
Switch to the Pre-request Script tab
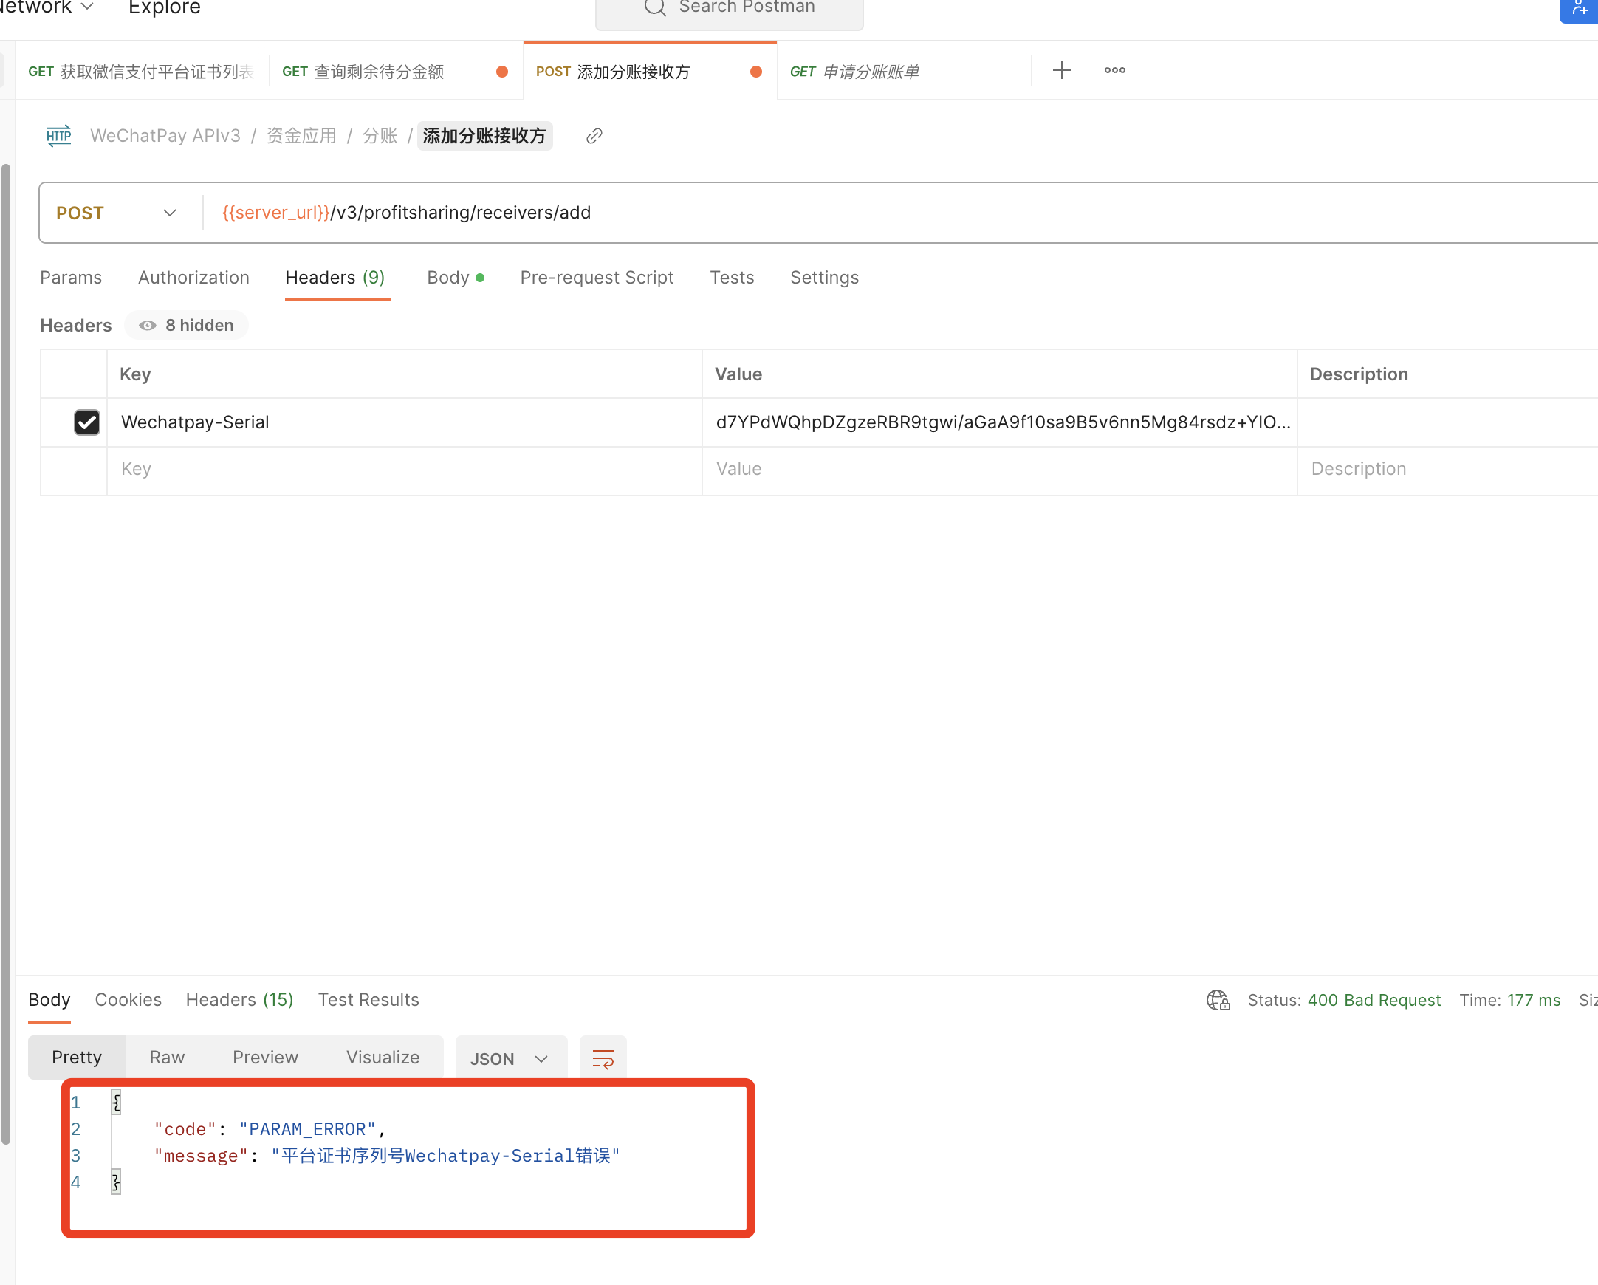[597, 277]
